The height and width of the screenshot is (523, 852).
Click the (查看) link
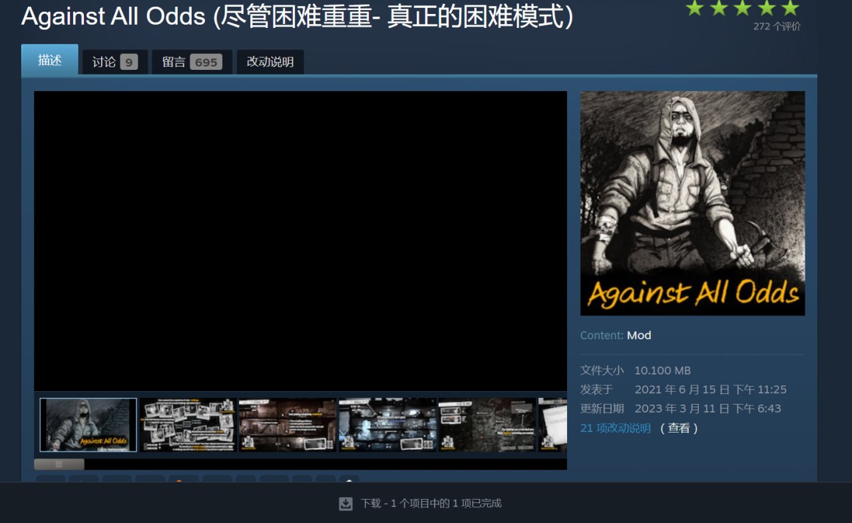click(679, 428)
